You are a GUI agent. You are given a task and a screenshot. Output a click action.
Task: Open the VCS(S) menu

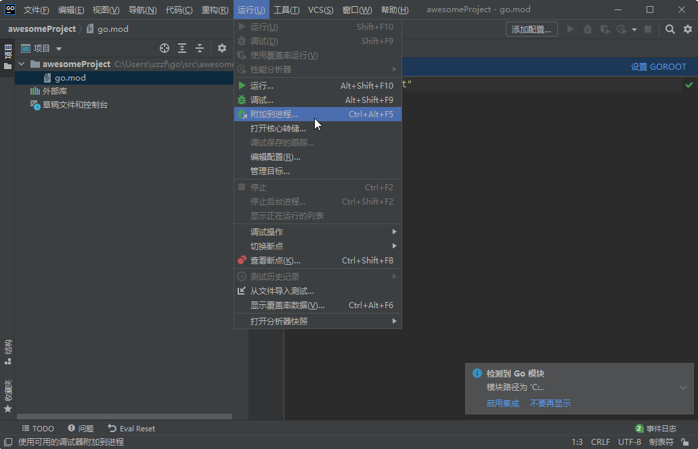[320, 9]
